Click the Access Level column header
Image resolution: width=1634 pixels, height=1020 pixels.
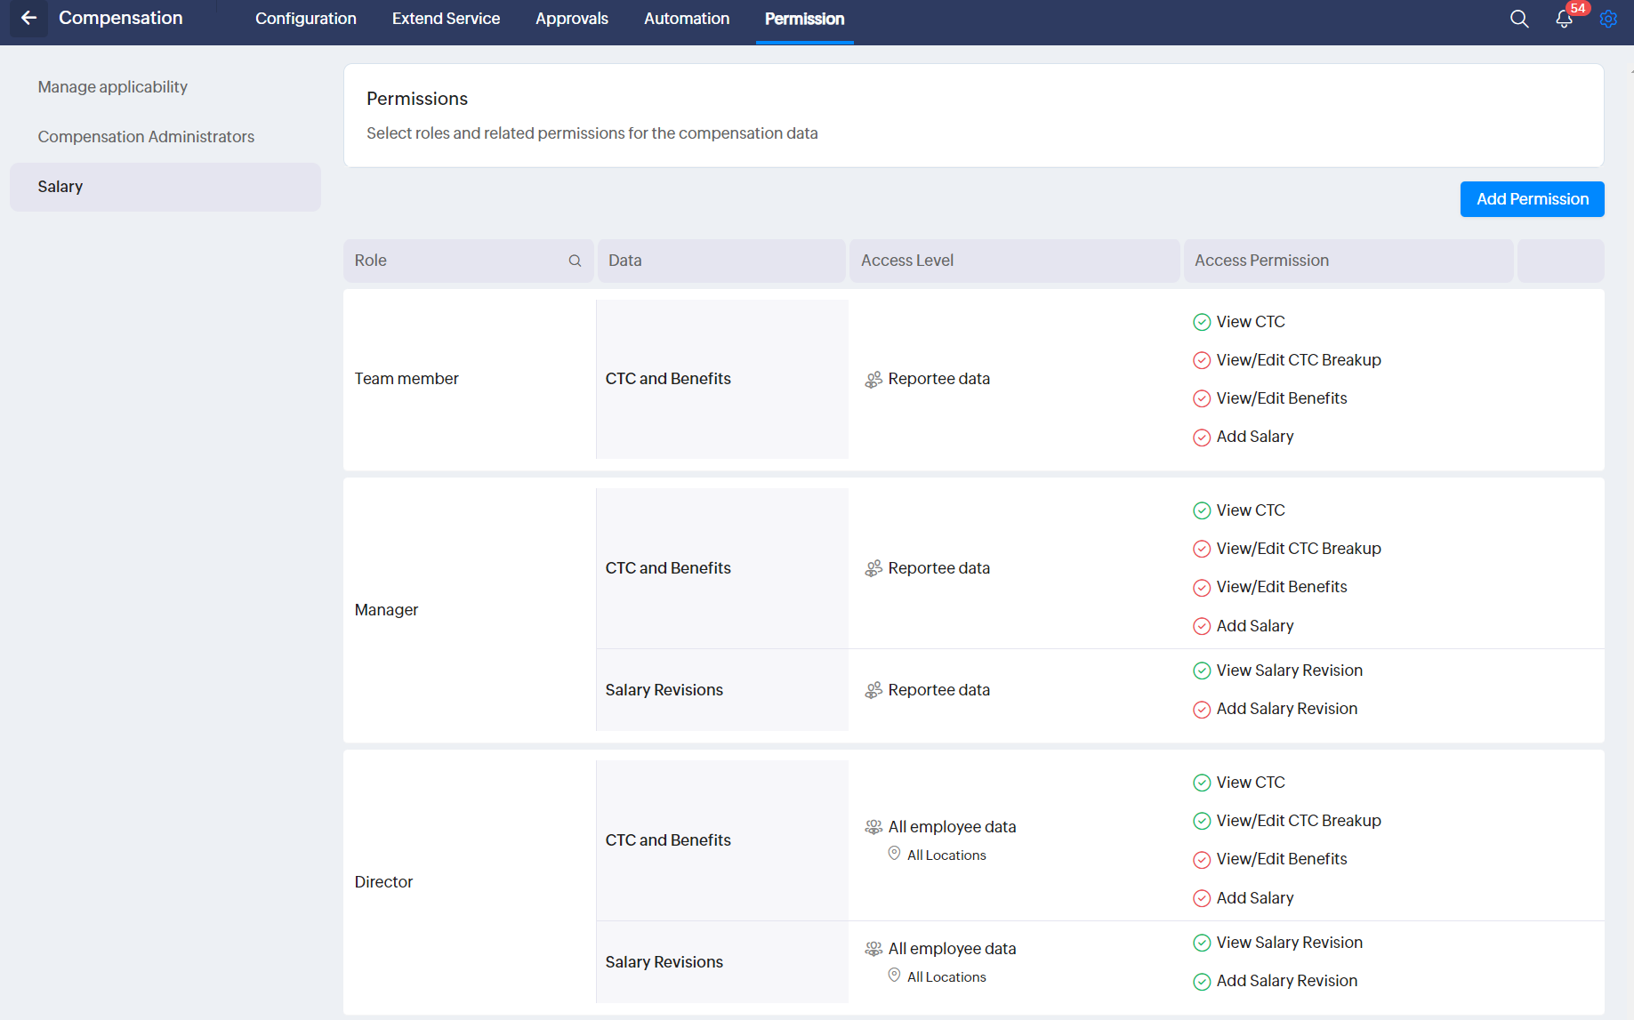coord(906,261)
